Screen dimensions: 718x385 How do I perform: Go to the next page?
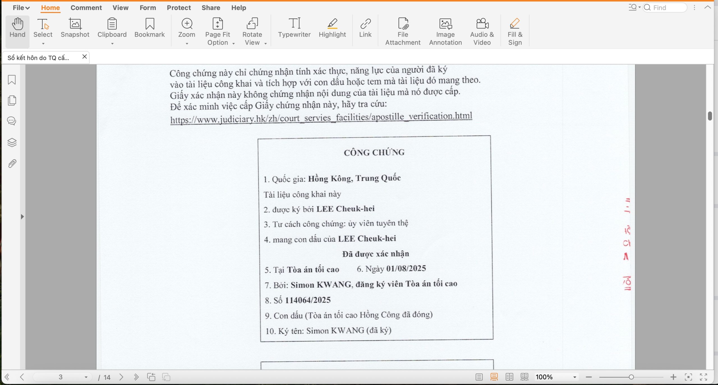click(121, 377)
